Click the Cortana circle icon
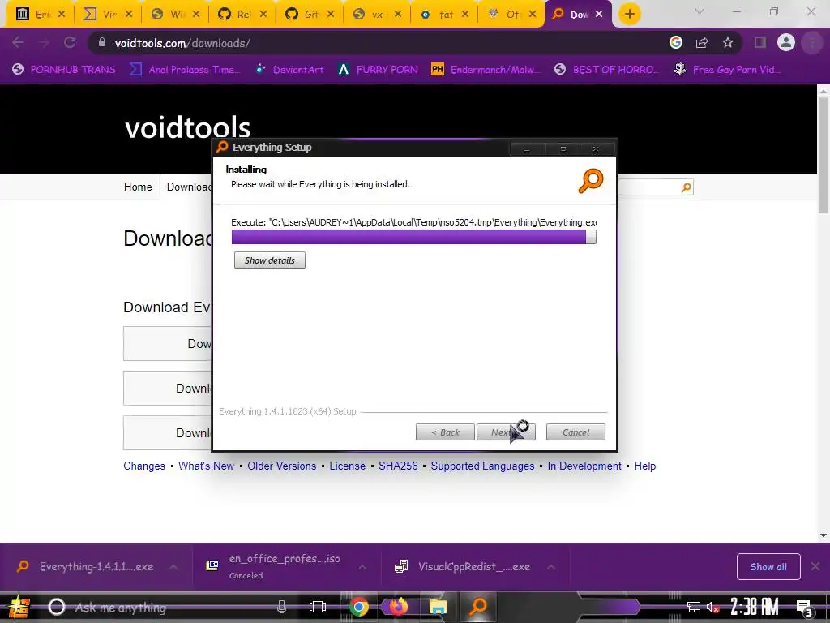The image size is (830, 623). point(57,607)
